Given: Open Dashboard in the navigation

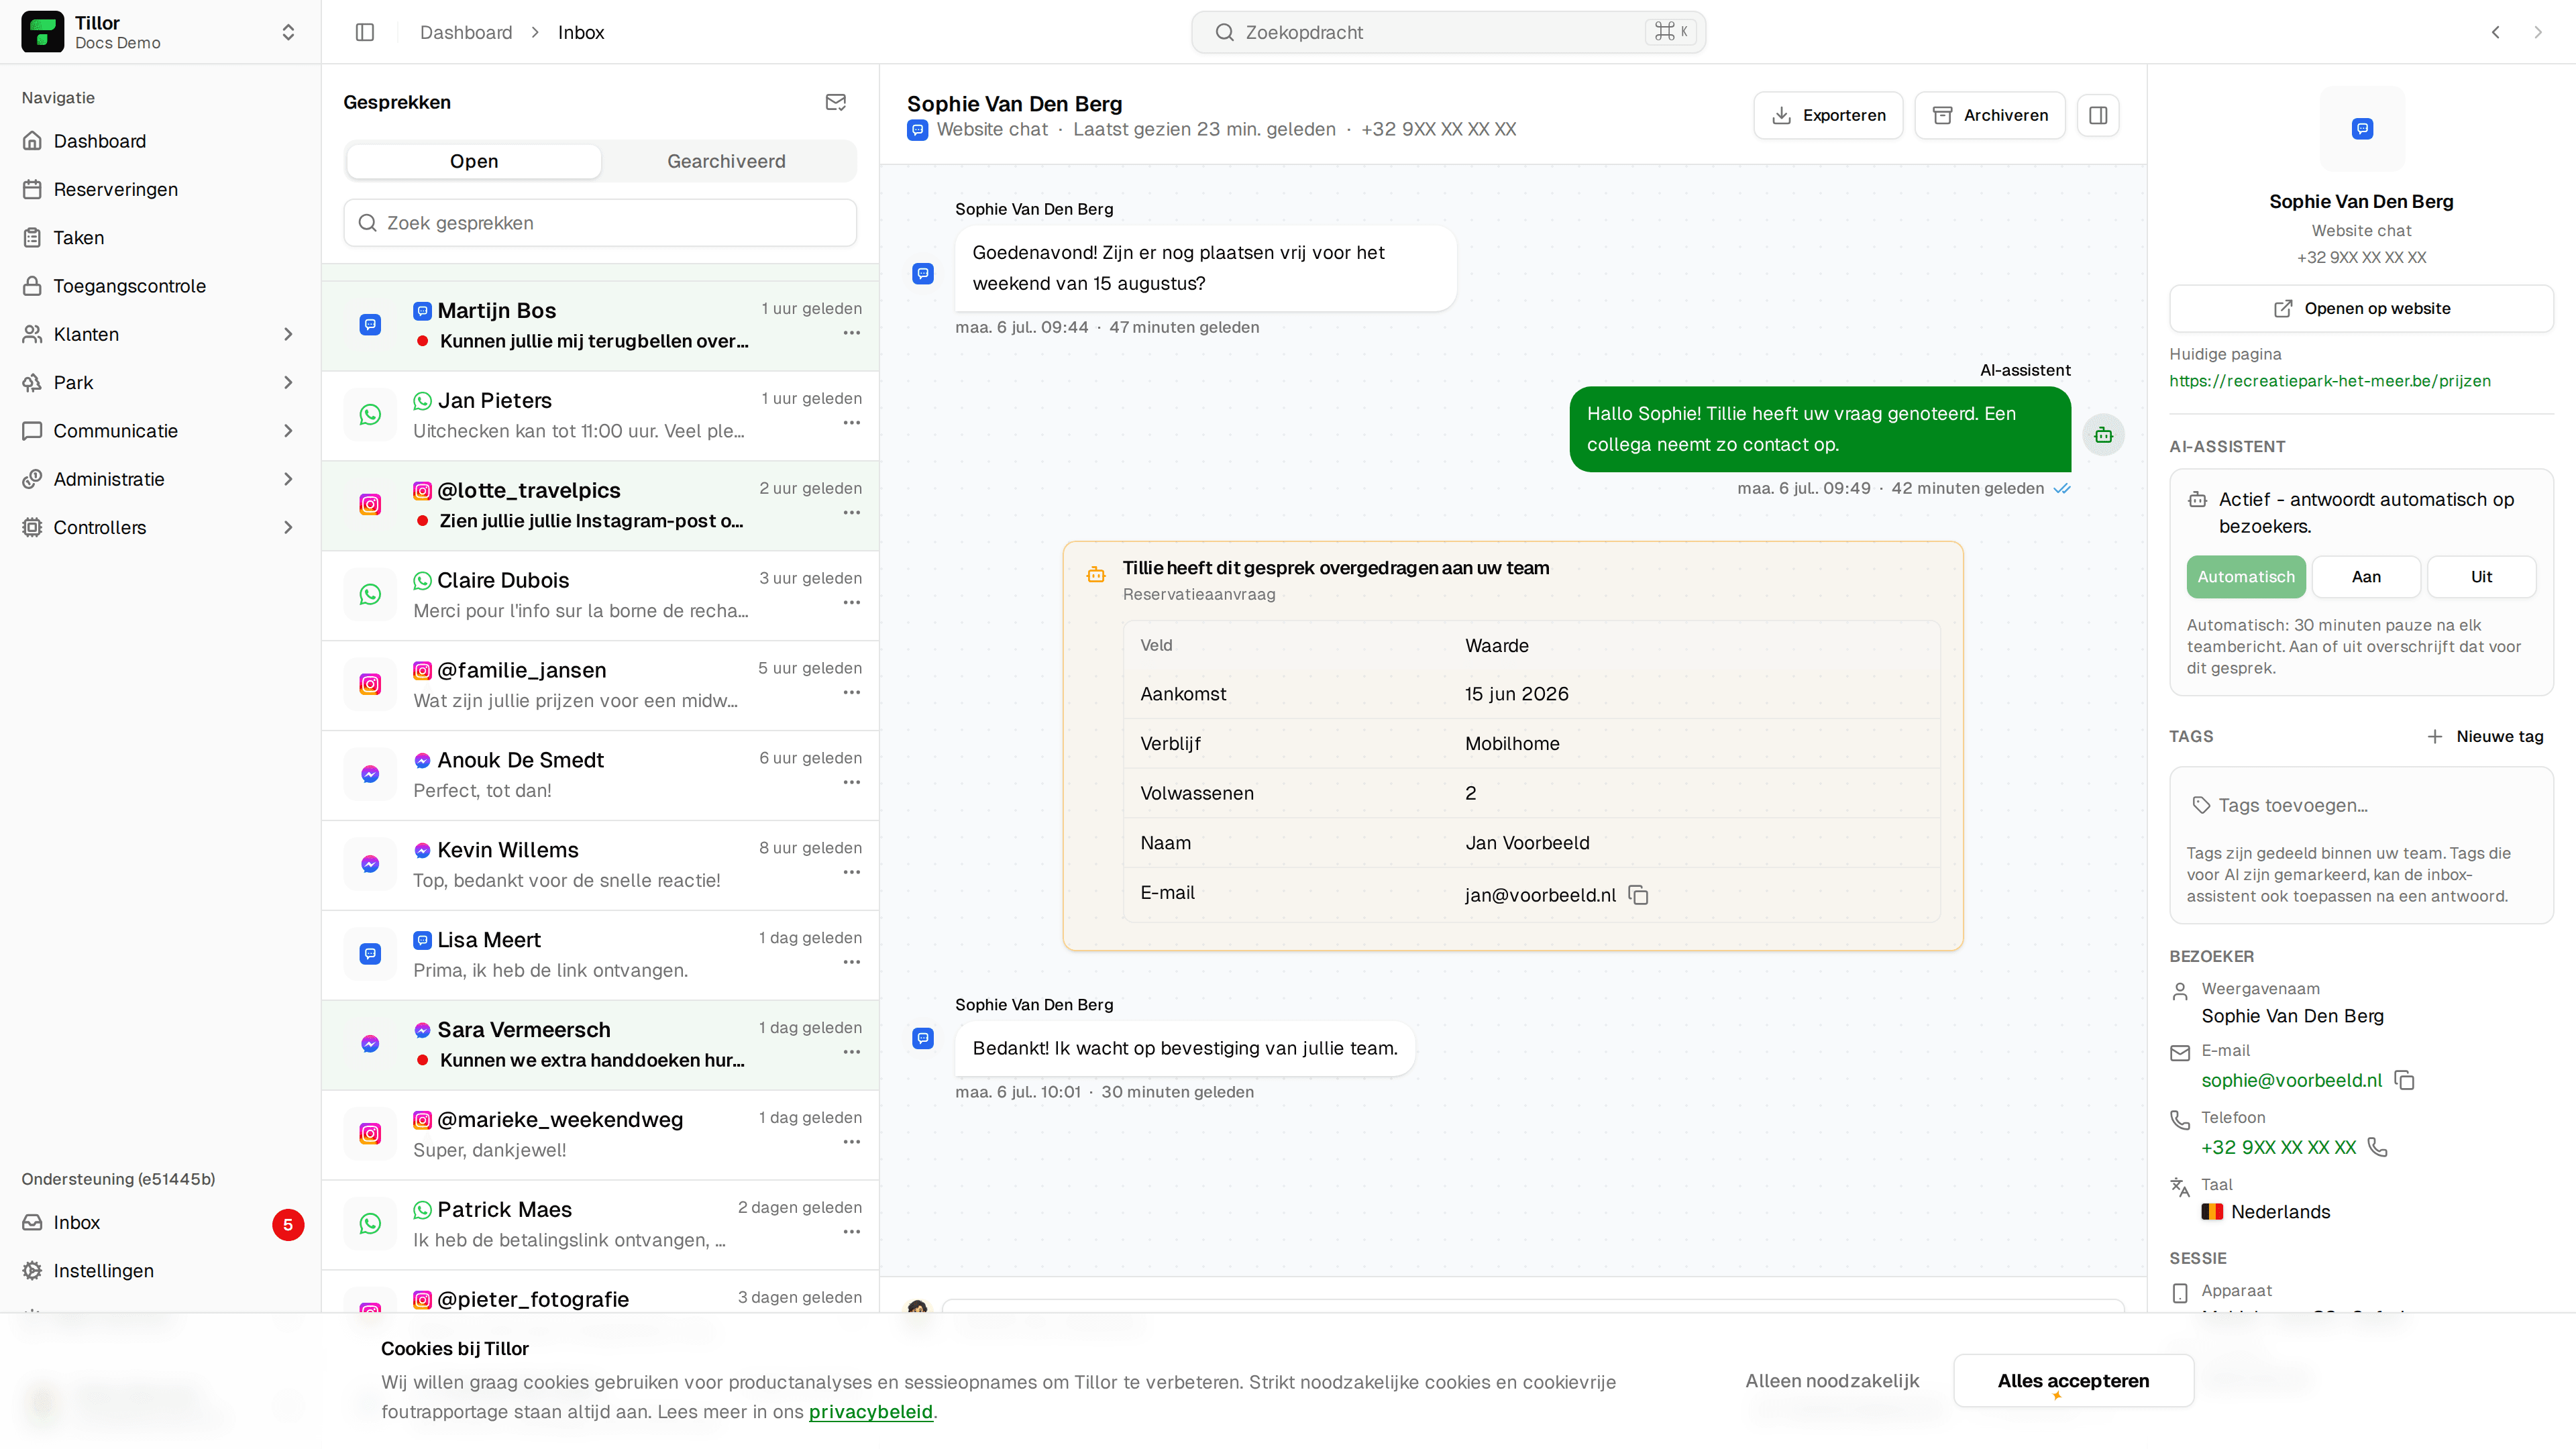Looking at the screenshot, I should tap(160, 141).
